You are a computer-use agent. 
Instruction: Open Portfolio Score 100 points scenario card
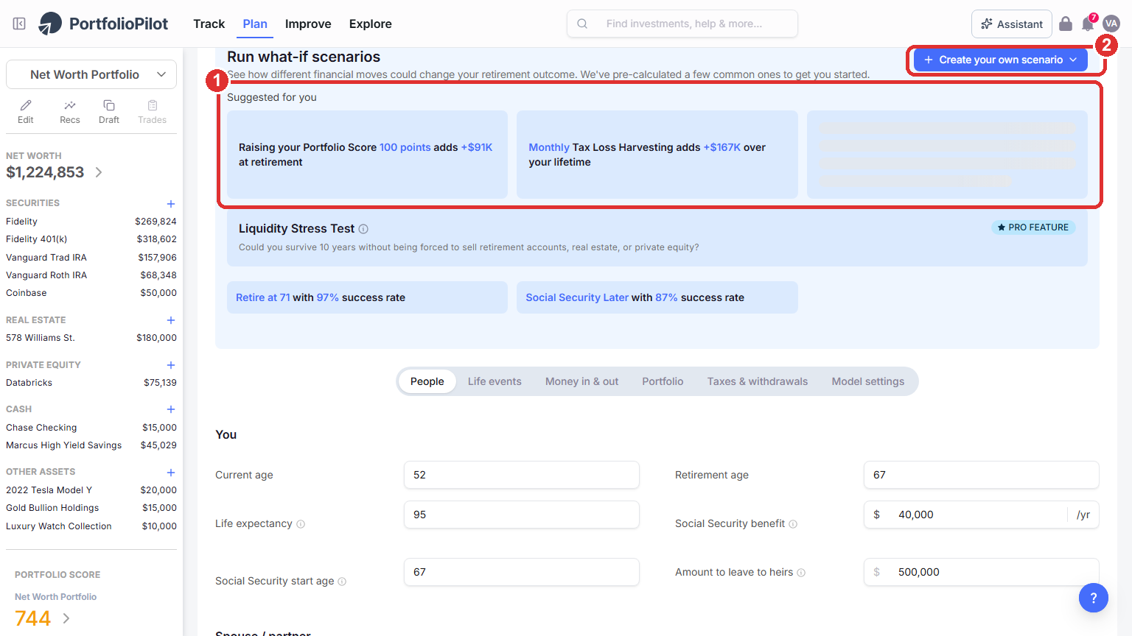[x=367, y=155]
